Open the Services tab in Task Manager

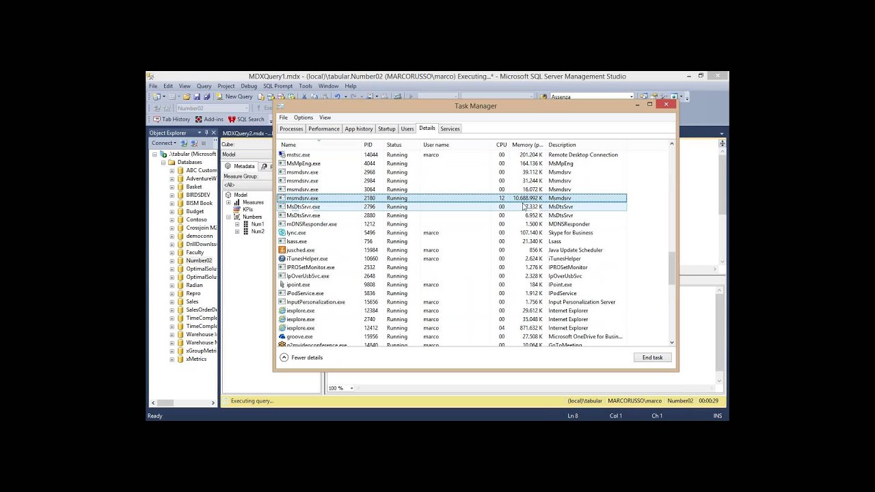tap(450, 128)
